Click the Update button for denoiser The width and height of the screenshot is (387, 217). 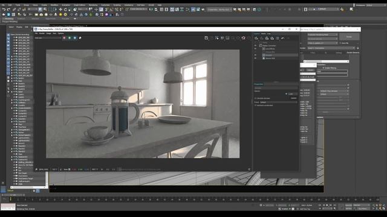(x=293, y=98)
